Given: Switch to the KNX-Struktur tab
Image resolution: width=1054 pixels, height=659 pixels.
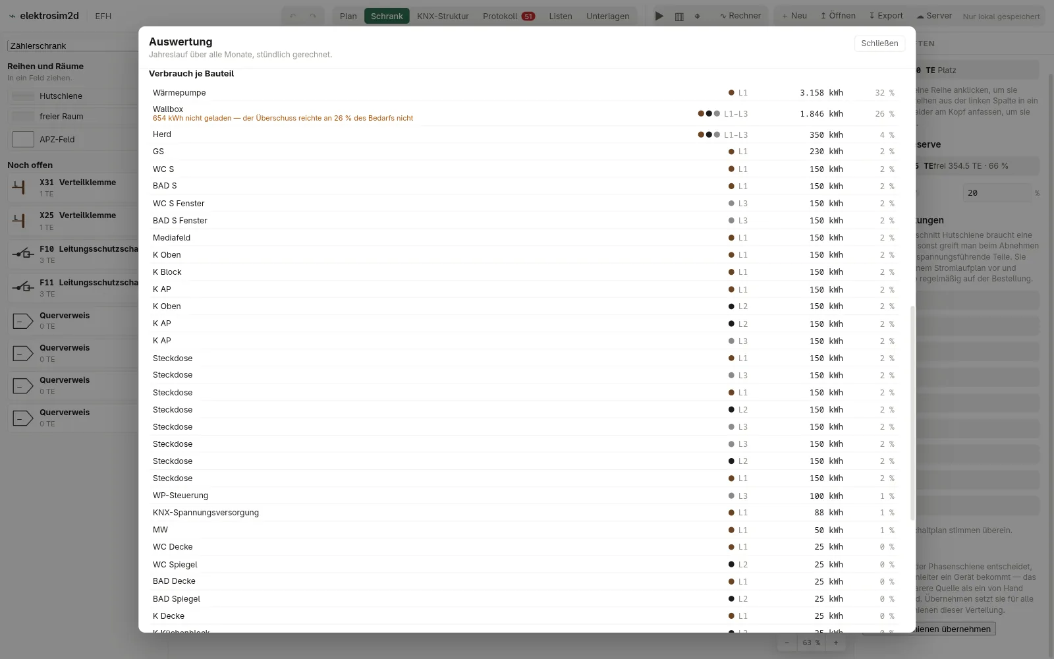Looking at the screenshot, I should pyautogui.click(x=443, y=16).
